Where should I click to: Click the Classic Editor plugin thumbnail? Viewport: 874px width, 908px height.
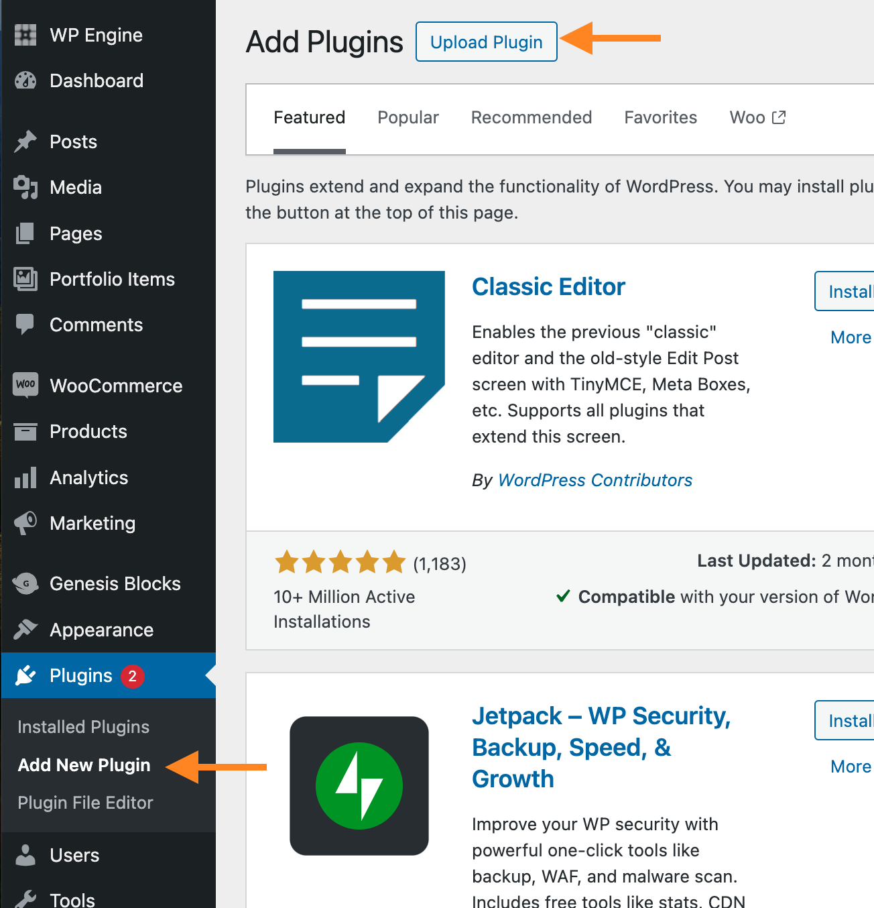[359, 357]
